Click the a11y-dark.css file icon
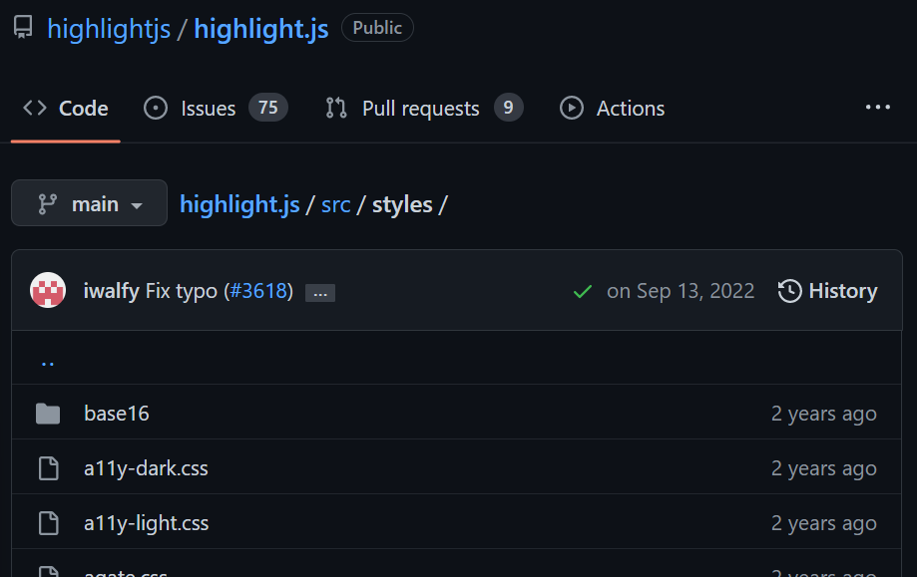The height and width of the screenshot is (577, 917). click(49, 468)
